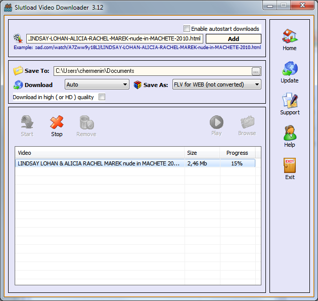Click the 15% progress cell
The height and width of the screenshot is (301, 318).
(237, 163)
